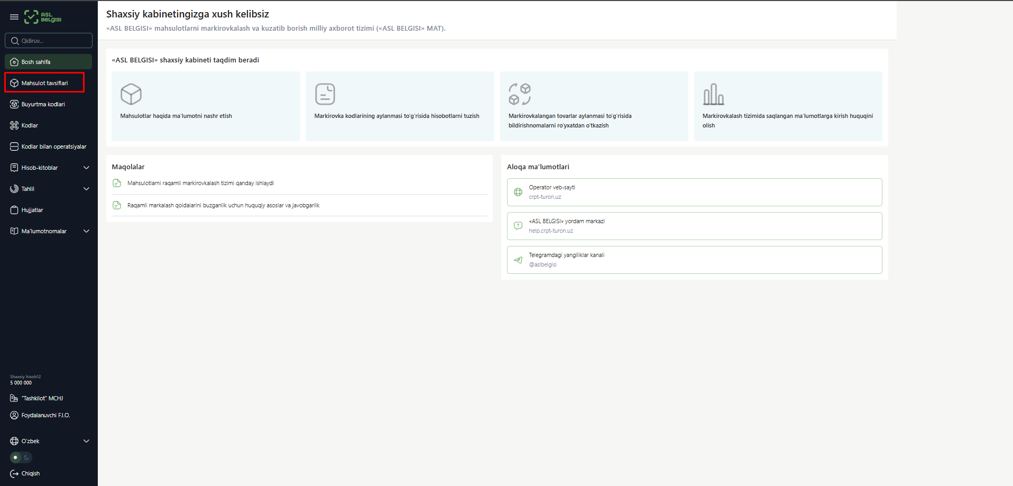Expand the Hisob-kitoblar submenu
The width and height of the screenshot is (1013, 486).
[x=86, y=168]
